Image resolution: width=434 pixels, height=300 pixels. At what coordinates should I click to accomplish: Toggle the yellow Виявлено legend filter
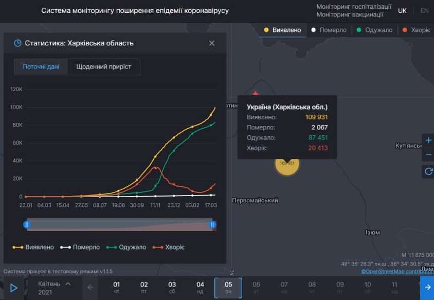282,30
